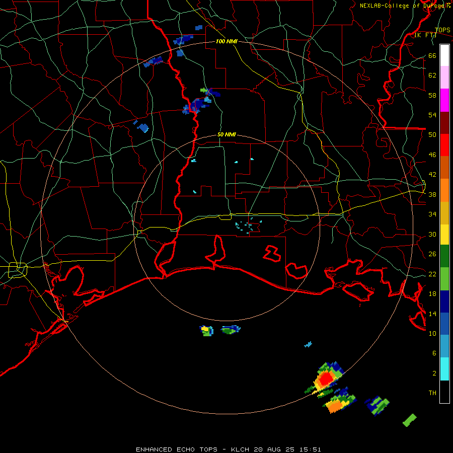The width and height of the screenshot is (453, 453).
Task: Select the cyan swatch on the color scale
Action: [444, 369]
